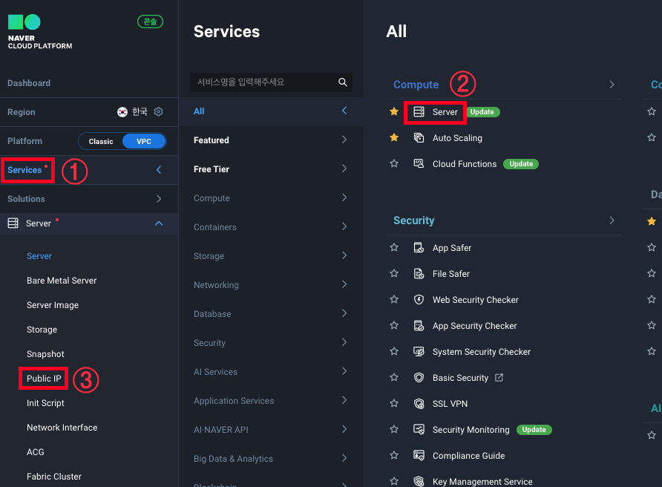Click the Security Monitoring icon
Image resolution: width=662 pixels, height=487 pixels.
419,430
